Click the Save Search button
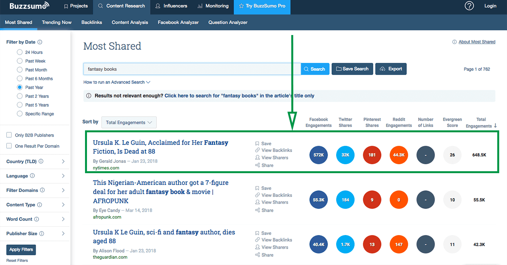 (353, 69)
